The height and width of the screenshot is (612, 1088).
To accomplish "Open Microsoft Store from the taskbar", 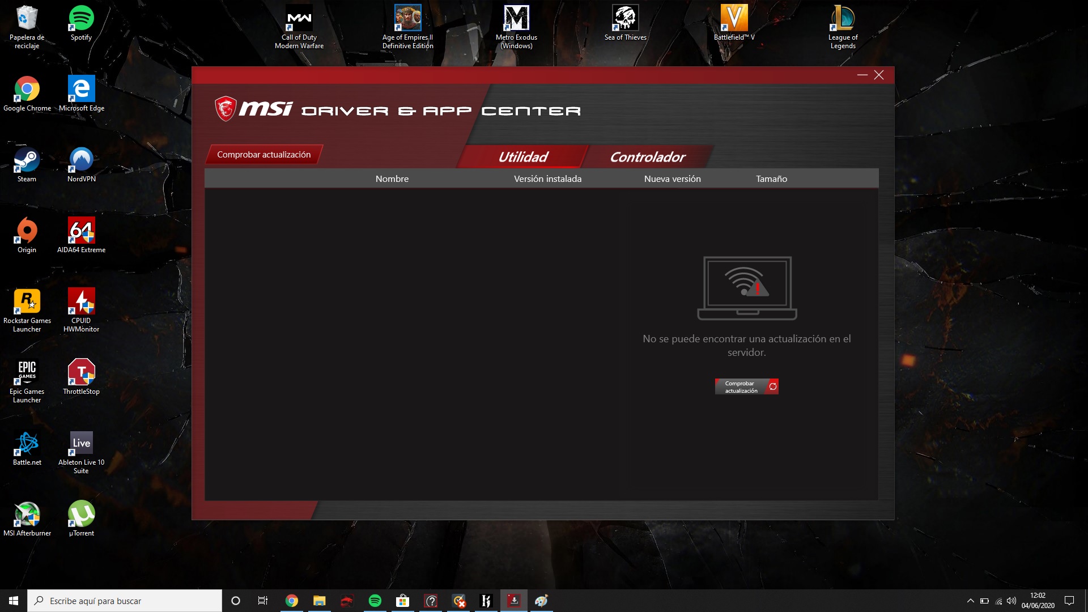I will [402, 601].
